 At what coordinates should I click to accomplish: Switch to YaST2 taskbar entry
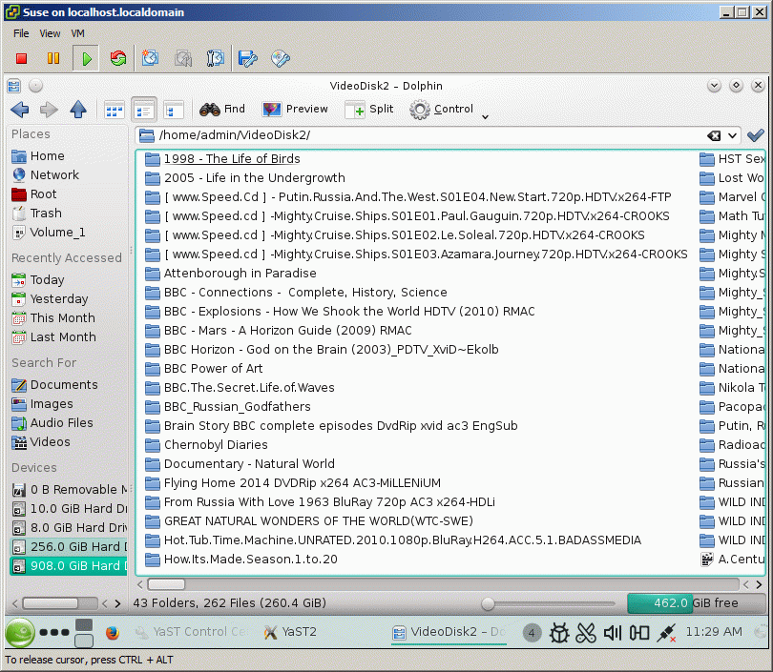(290, 632)
